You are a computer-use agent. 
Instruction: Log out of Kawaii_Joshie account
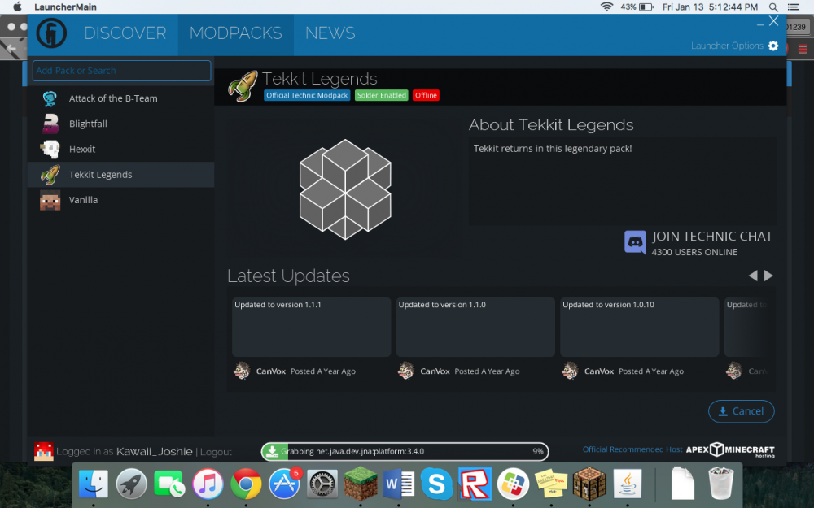pos(216,452)
